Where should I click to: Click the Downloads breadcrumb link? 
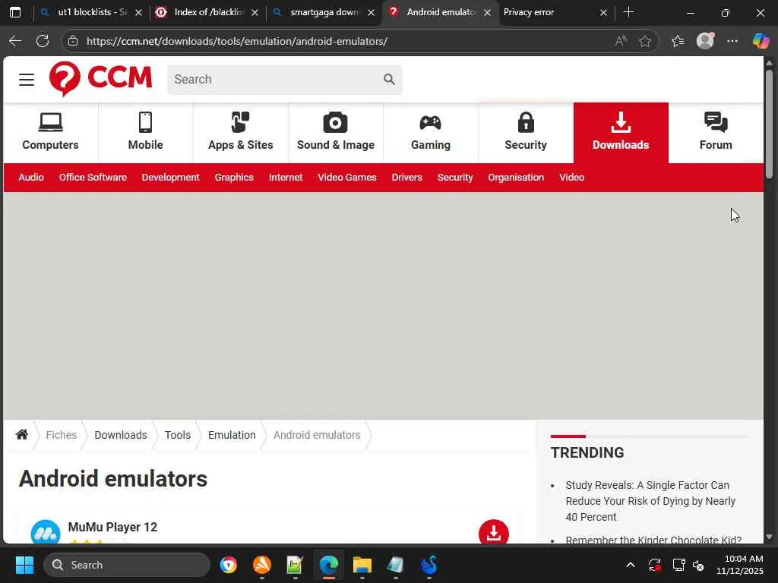pos(121,435)
